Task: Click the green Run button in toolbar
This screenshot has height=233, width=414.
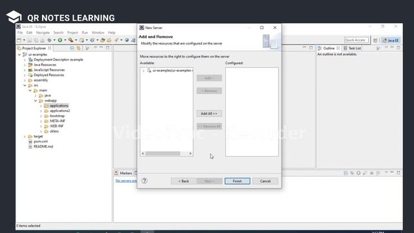Action: pos(60,40)
